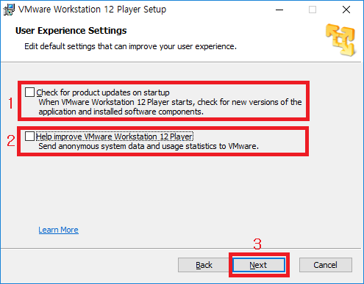The height and width of the screenshot is (284, 364).
Task: Cancel the VMware Player setup
Action: point(326,265)
